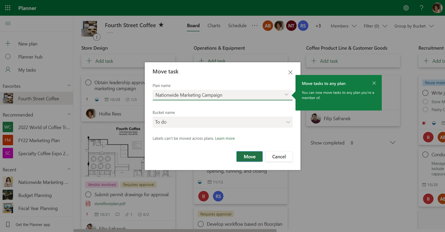This screenshot has height=232, width=445.
Task: Open Fourth Street Coffee in Favorites
Action: [x=37, y=98]
